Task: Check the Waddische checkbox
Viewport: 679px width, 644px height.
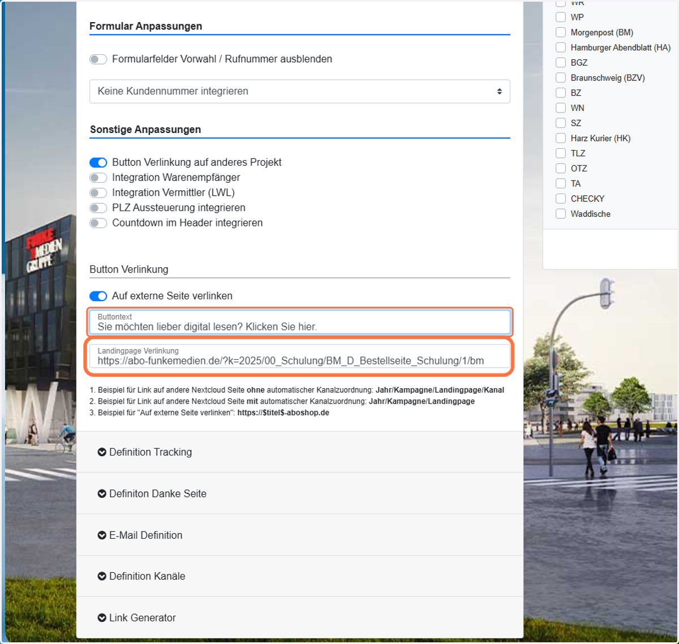Action: [x=561, y=214]
